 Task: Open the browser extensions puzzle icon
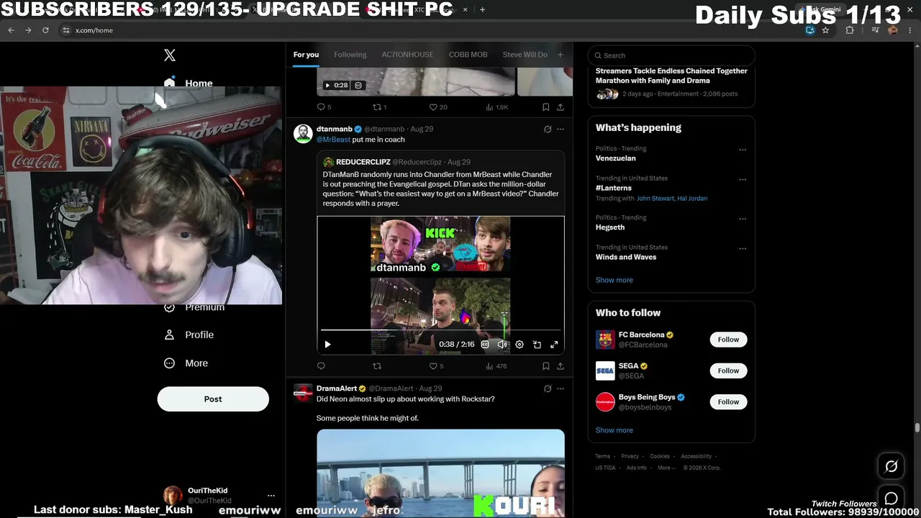click(850, 30)
